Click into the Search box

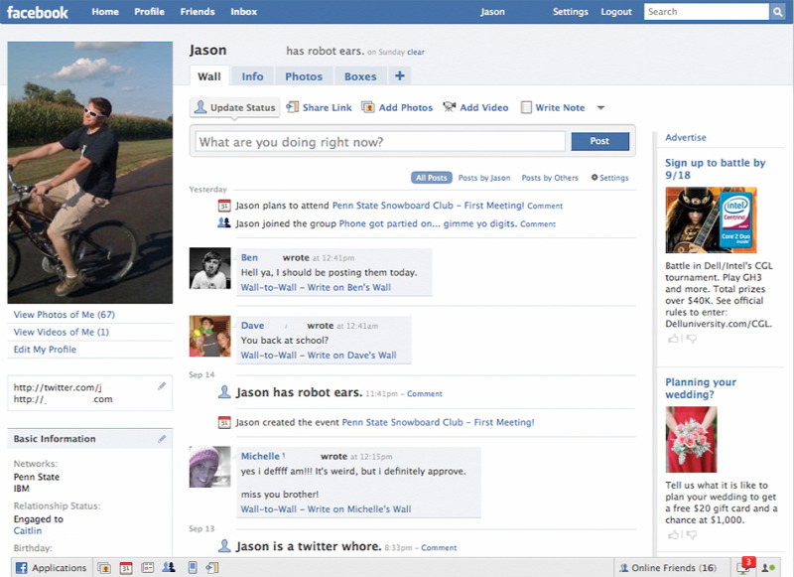[707, 12]
